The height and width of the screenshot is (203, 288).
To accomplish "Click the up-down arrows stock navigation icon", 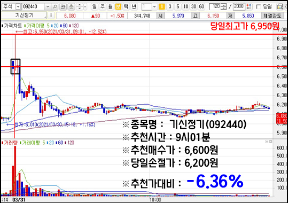I will pyautogui.click(x=80, y=7).
